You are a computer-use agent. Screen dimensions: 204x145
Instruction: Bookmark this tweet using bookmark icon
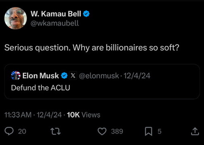(148, 131)
